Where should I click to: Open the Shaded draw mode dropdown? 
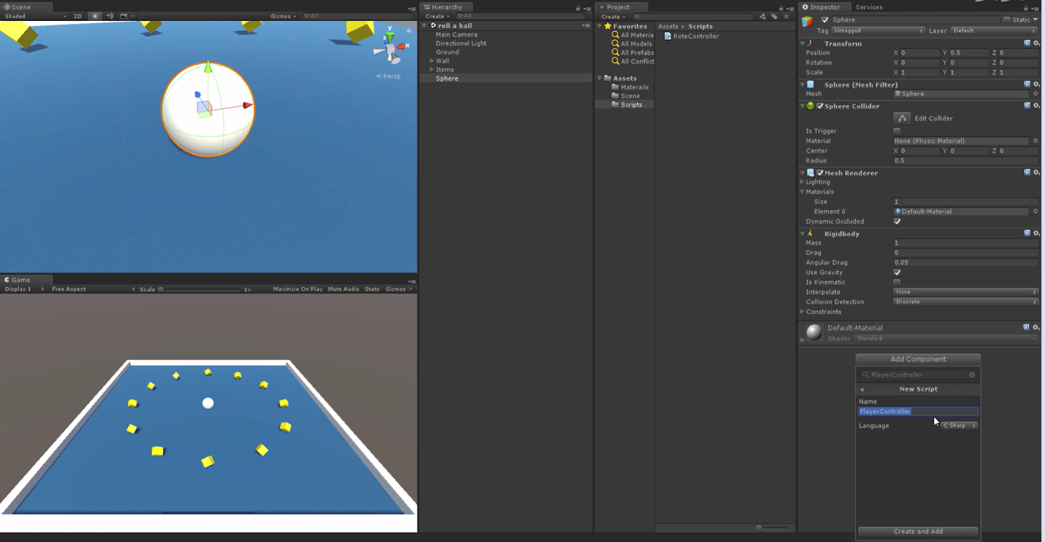click(x=35, y=16)
